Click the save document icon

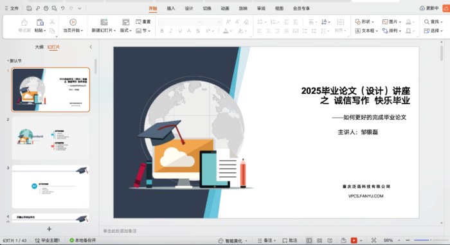(x=29, y=8)
